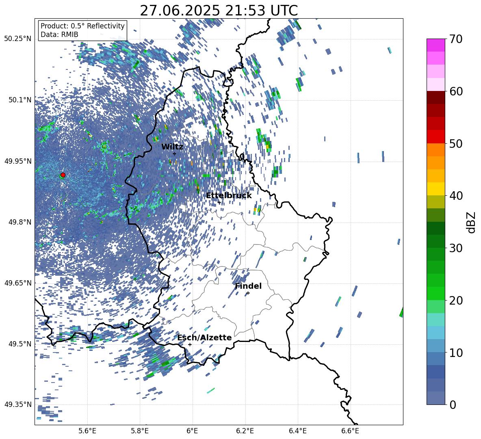Click the 40 colorbar tick label
This screenshot has height=439, width=481.
456,196
